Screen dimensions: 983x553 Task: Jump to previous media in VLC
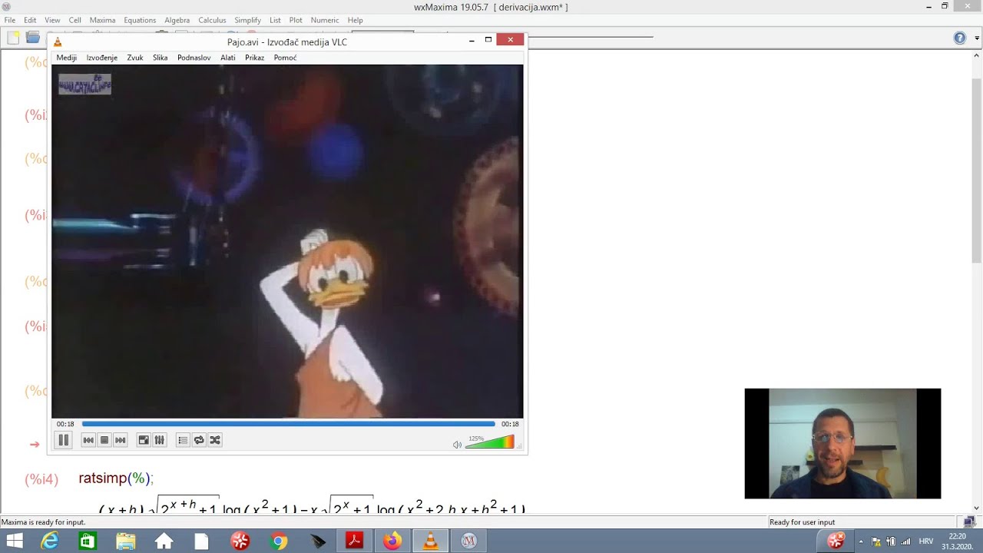click(88, 440)
